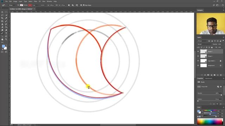Swap foreground and background colors
This screenshot has width=225, height=126.
6,45
